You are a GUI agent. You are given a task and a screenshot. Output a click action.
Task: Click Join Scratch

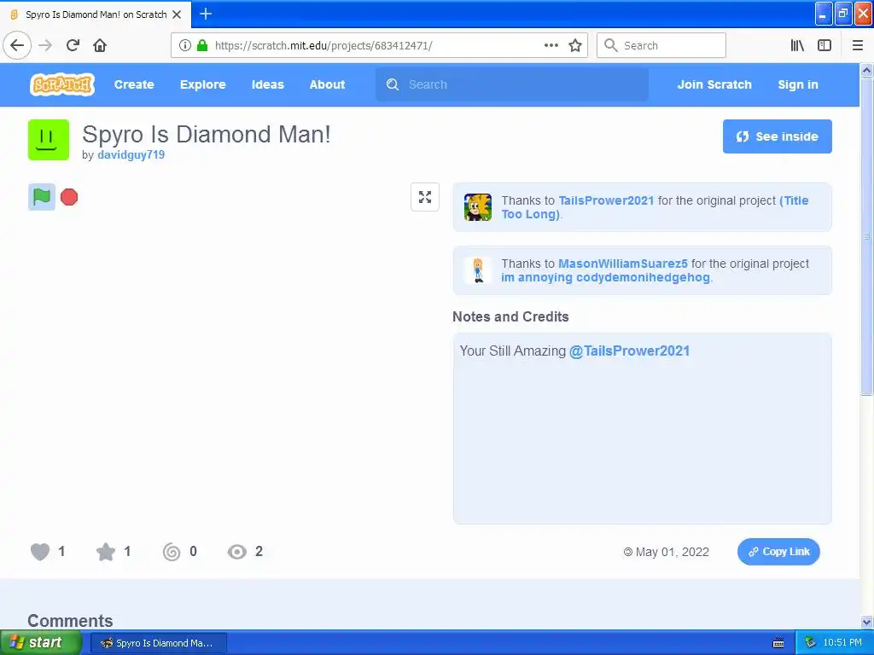point(714,84)
